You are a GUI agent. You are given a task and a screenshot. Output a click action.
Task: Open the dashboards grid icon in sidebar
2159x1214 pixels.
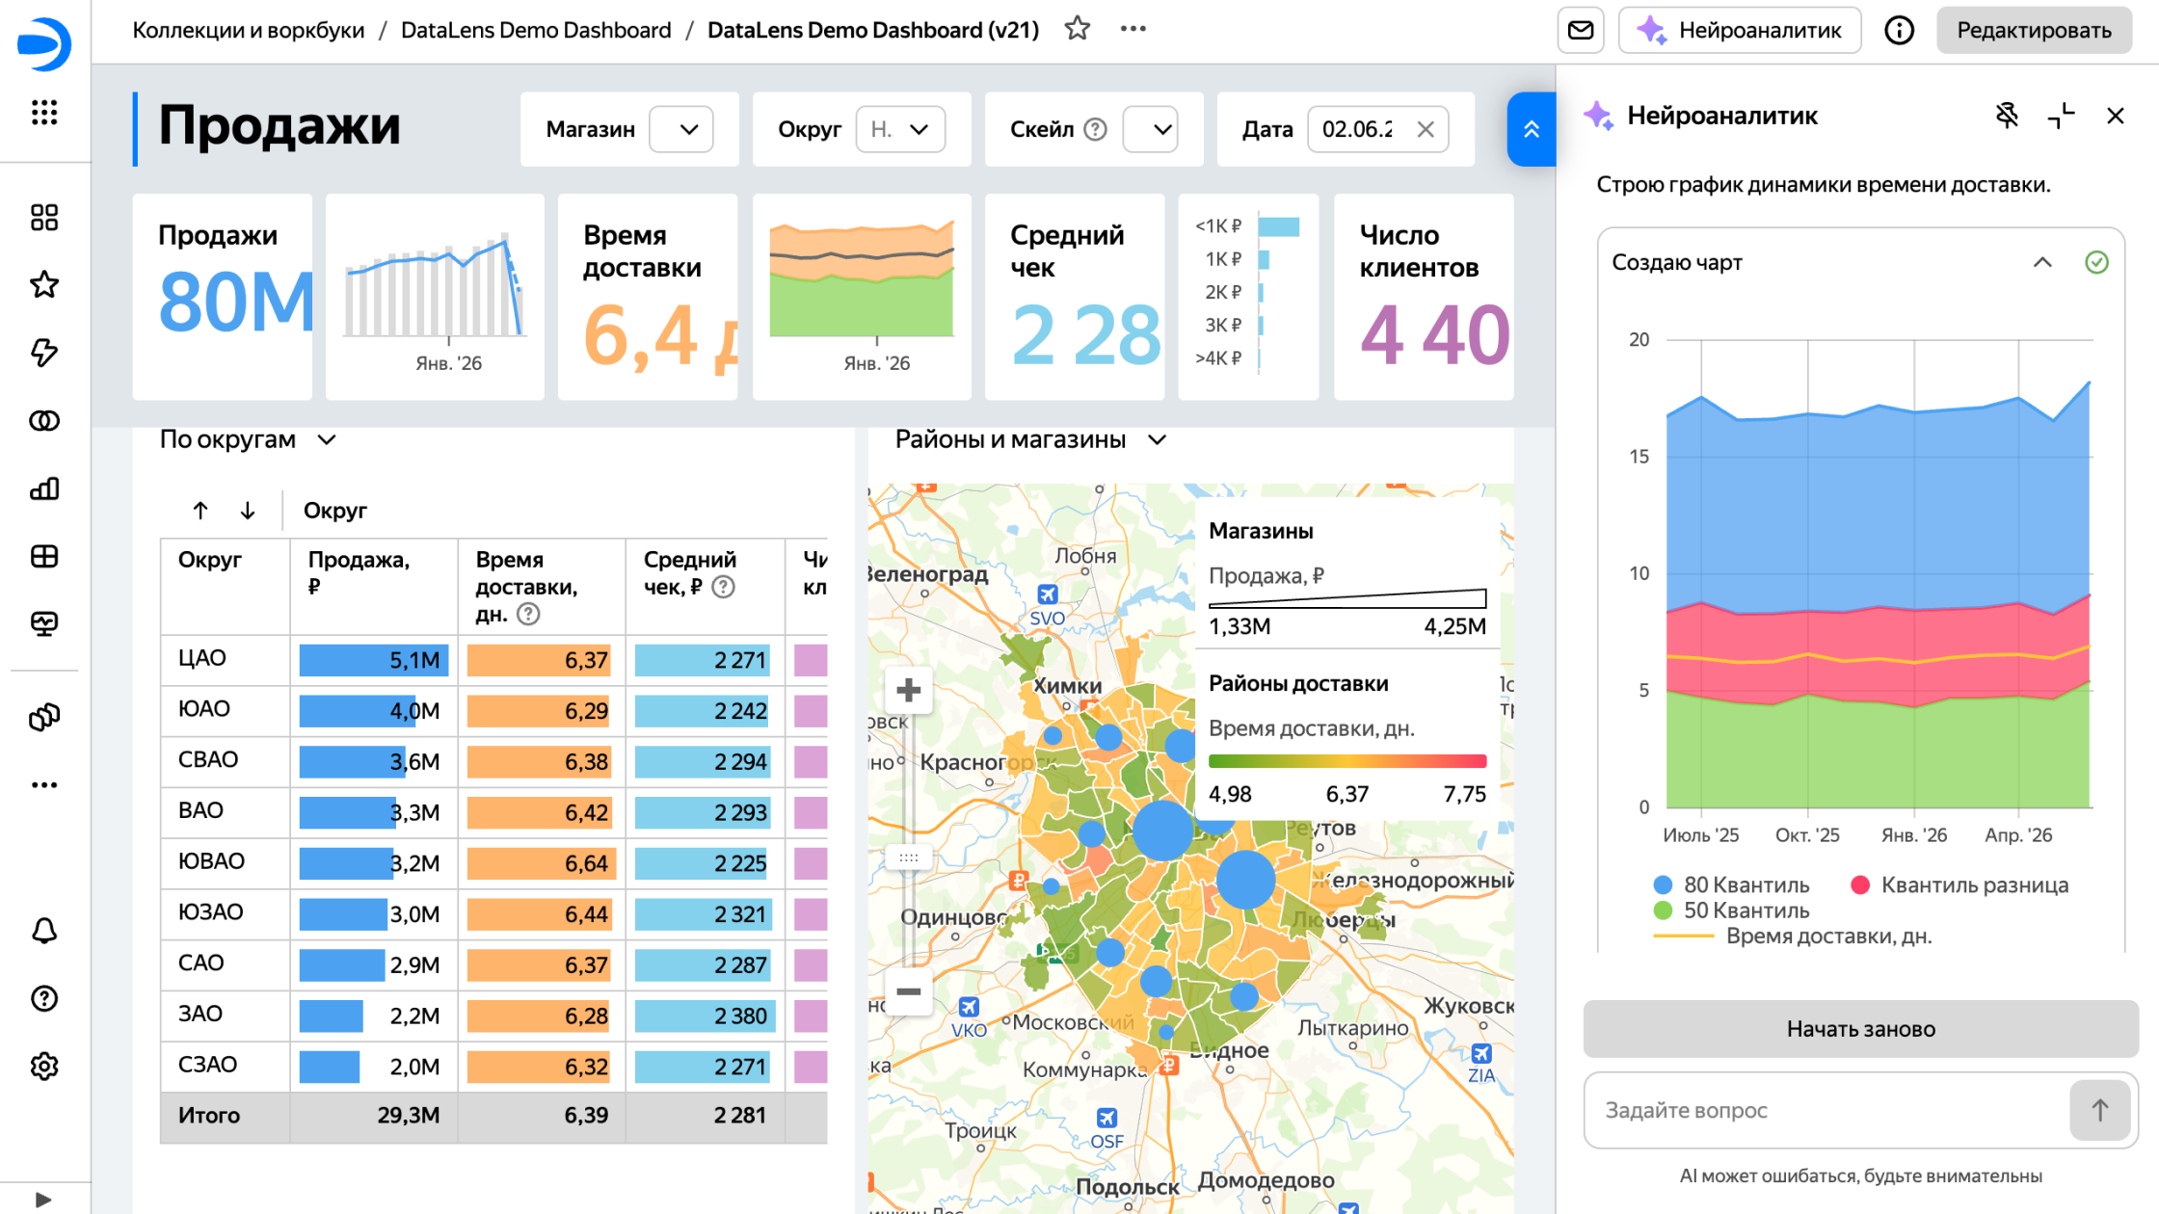[44, 556]
